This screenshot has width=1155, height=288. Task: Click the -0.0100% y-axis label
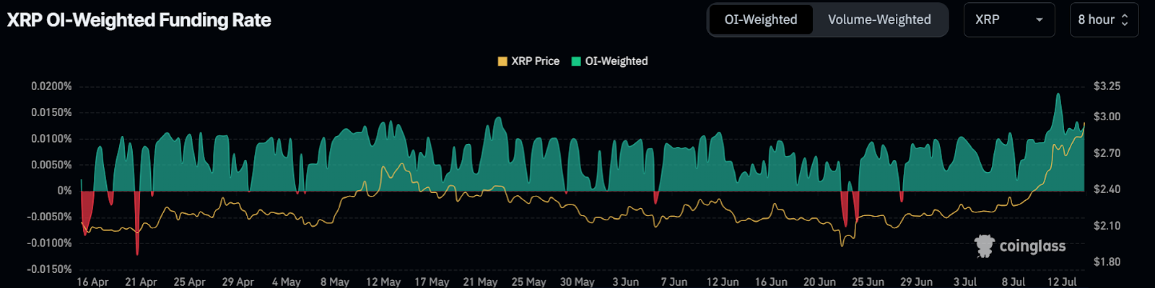coord(50,243)
